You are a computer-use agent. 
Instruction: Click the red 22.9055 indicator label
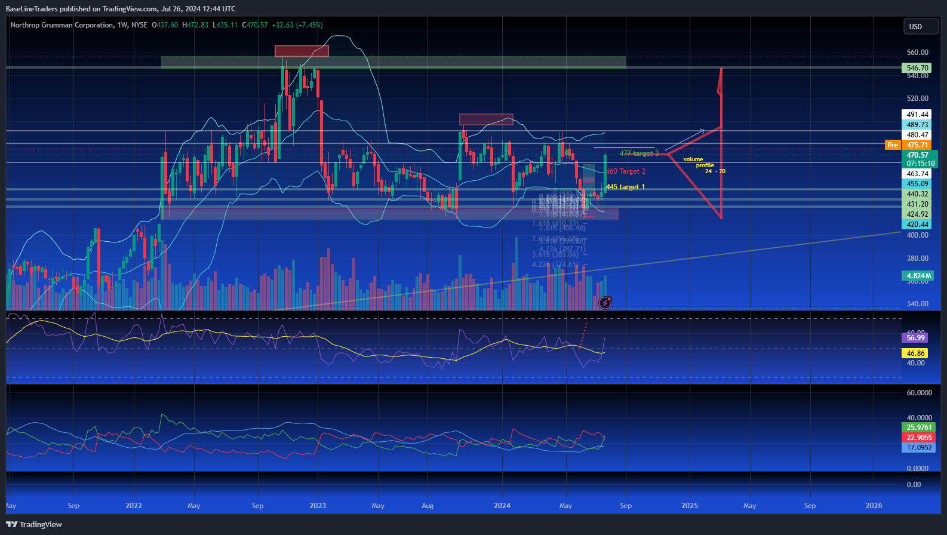click(x=918, y=438)
